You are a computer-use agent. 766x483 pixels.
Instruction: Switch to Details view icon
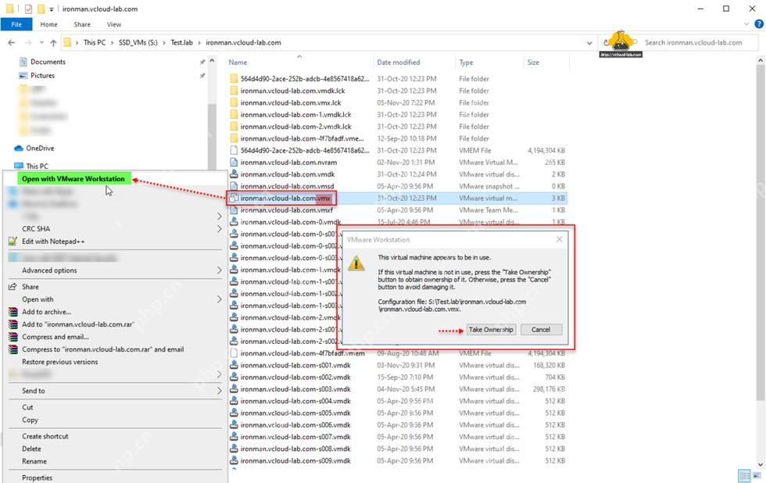pos(744,475)
